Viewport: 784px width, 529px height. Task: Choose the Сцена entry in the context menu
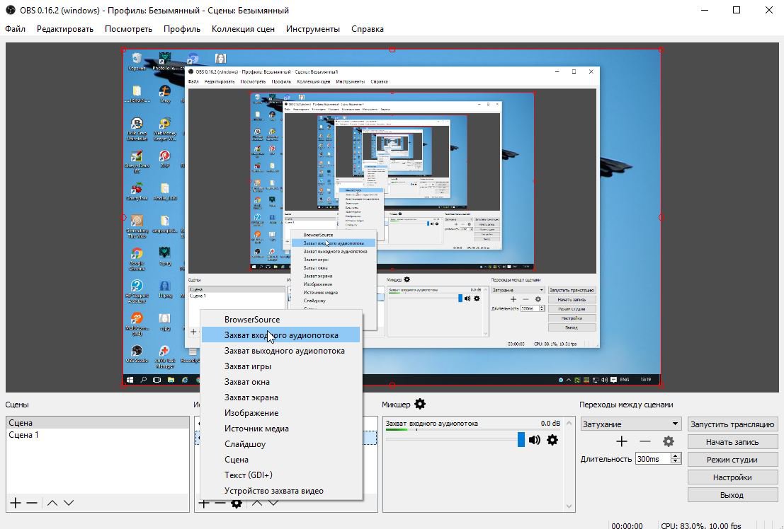(x=281, y=459)
